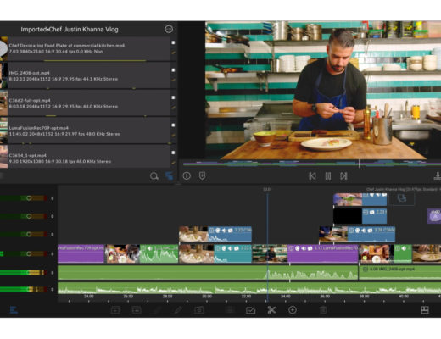Jump to next edit in the preview
The image size is (441, 339).
[x=343, y=176]
